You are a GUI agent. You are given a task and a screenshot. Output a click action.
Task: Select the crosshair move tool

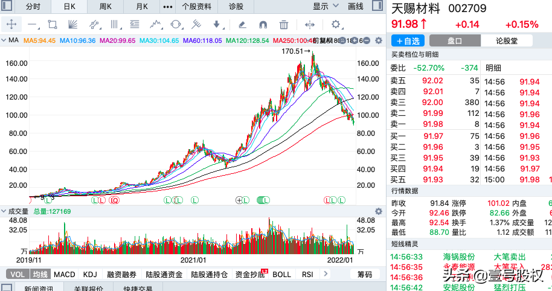pyautogui.click(x=11, y=24)
